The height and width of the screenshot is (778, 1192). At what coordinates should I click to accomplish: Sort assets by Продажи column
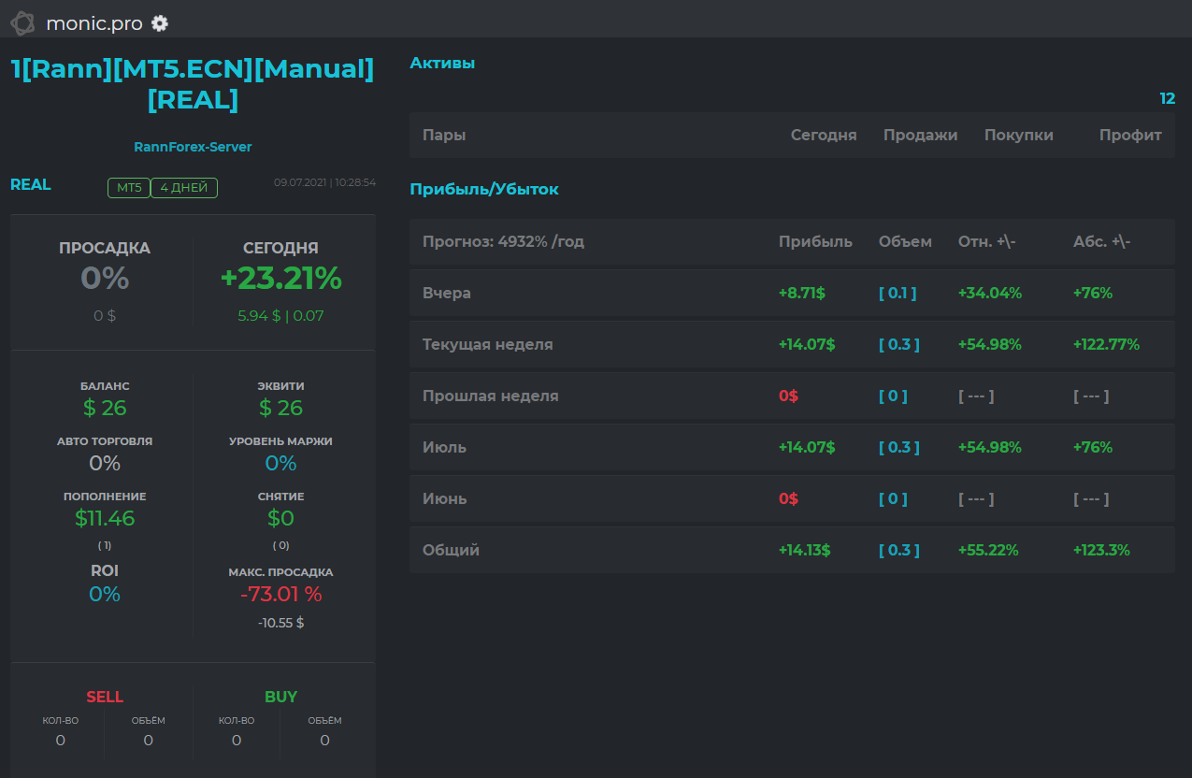920,135
